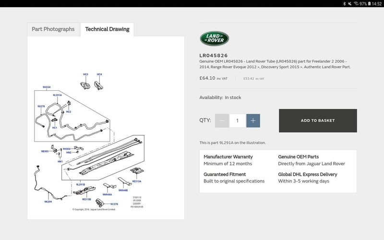
Task: Tap the Wi-Fi status icon
Action: pyautogui.click(x=356, y=4)
